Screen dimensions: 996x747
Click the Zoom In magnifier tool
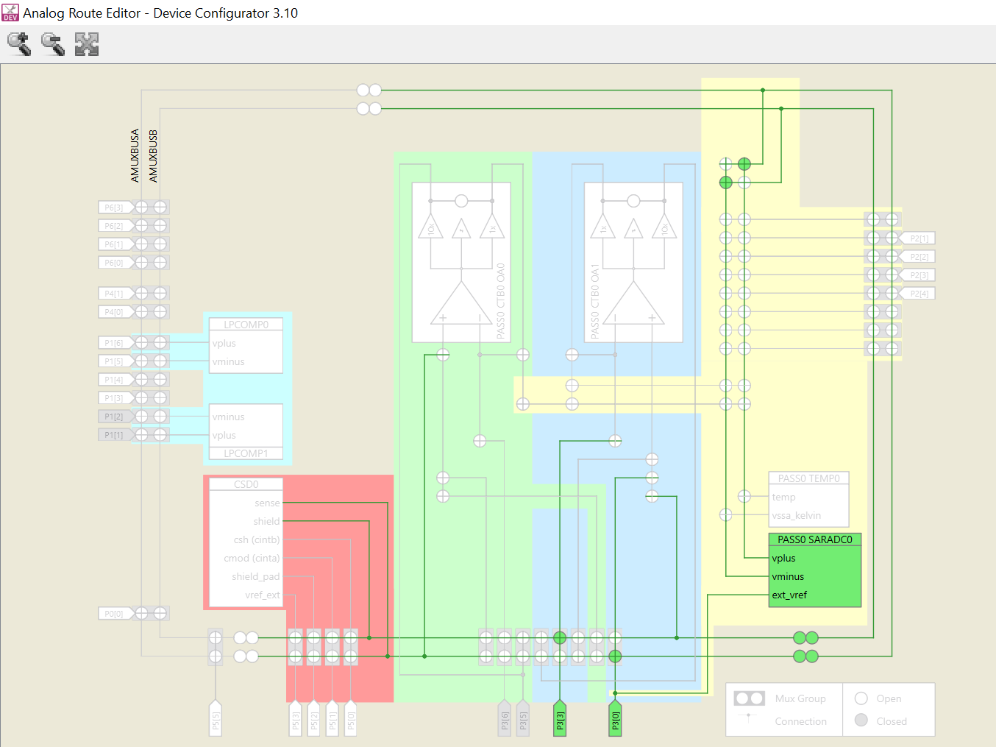pos(19,44)
